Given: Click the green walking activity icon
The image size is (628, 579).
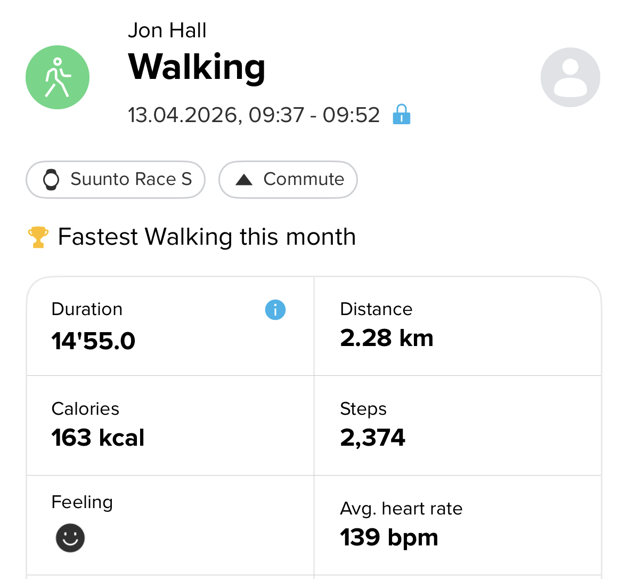Looking at the screenshot, I should point(58,77).
